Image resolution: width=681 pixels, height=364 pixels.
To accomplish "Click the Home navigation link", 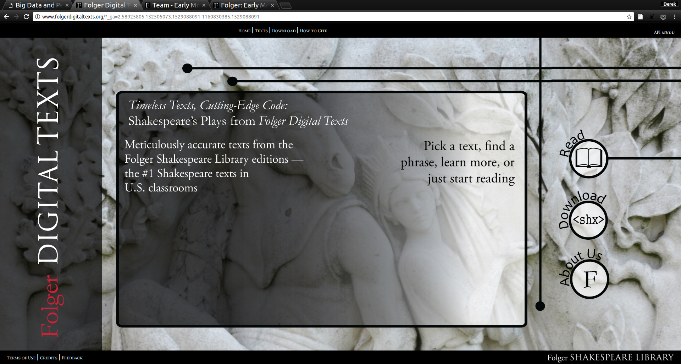I will (244, 31).
